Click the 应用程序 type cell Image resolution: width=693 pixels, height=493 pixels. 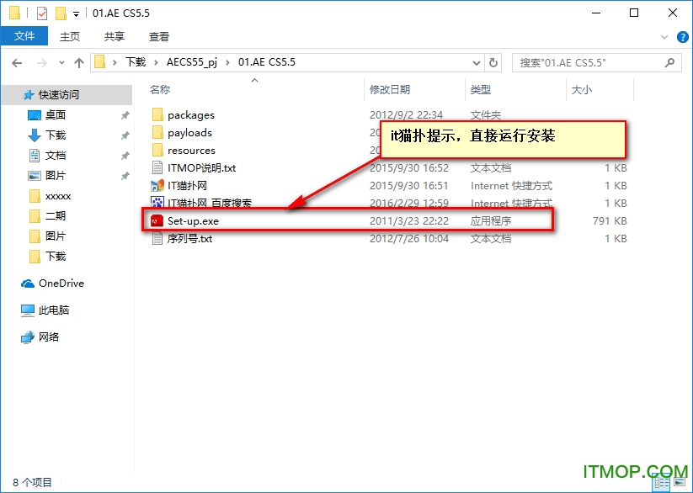coord(491,221)
